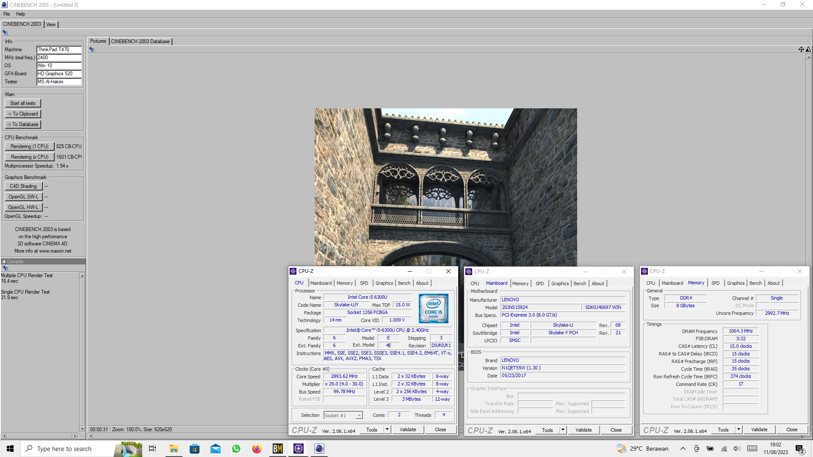Image resolution: width=813 pixels, height=457 pixels.
Task: Switch to CPU-Z via its taskbar icon
Action: coord(299,449)
